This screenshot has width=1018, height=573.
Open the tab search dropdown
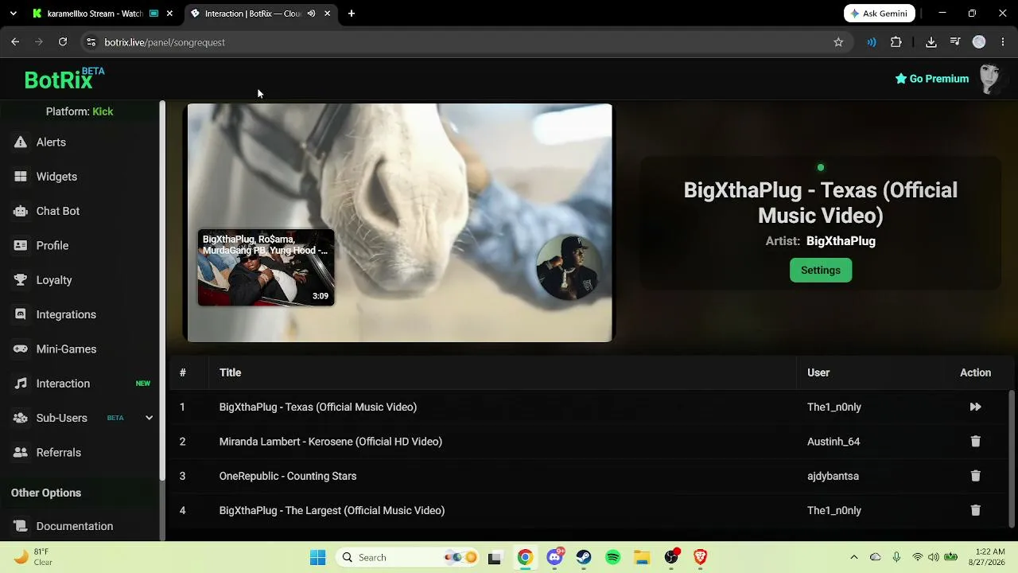pos(14,14)
